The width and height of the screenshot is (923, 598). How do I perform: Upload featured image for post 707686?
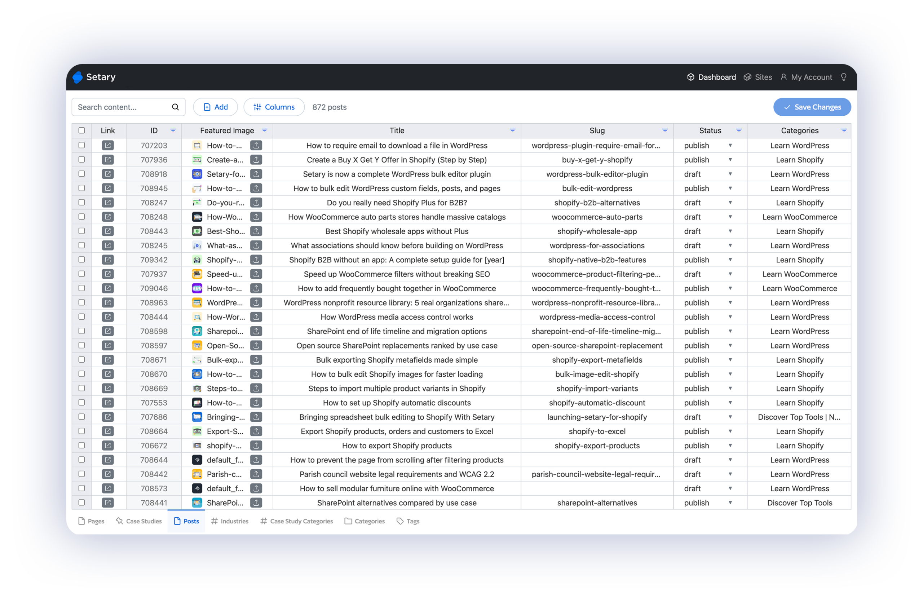coord(256,417)
